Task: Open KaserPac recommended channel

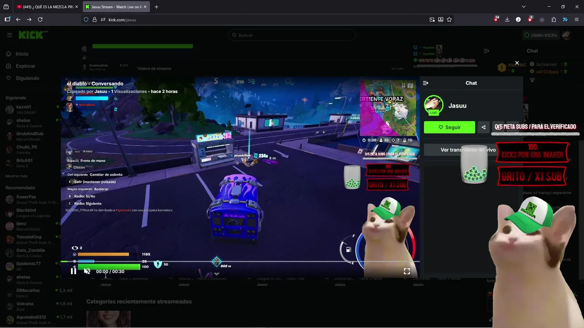Action: coord(31,199)
